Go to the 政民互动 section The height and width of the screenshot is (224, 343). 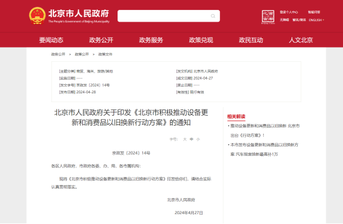pos(251,40)
